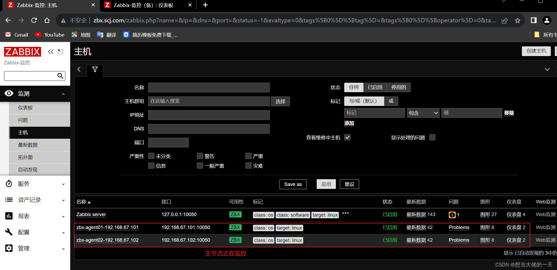This screenshot has height=270, width=557.
Task: Check the 信息 severity box
Action: tap(151, 165)
